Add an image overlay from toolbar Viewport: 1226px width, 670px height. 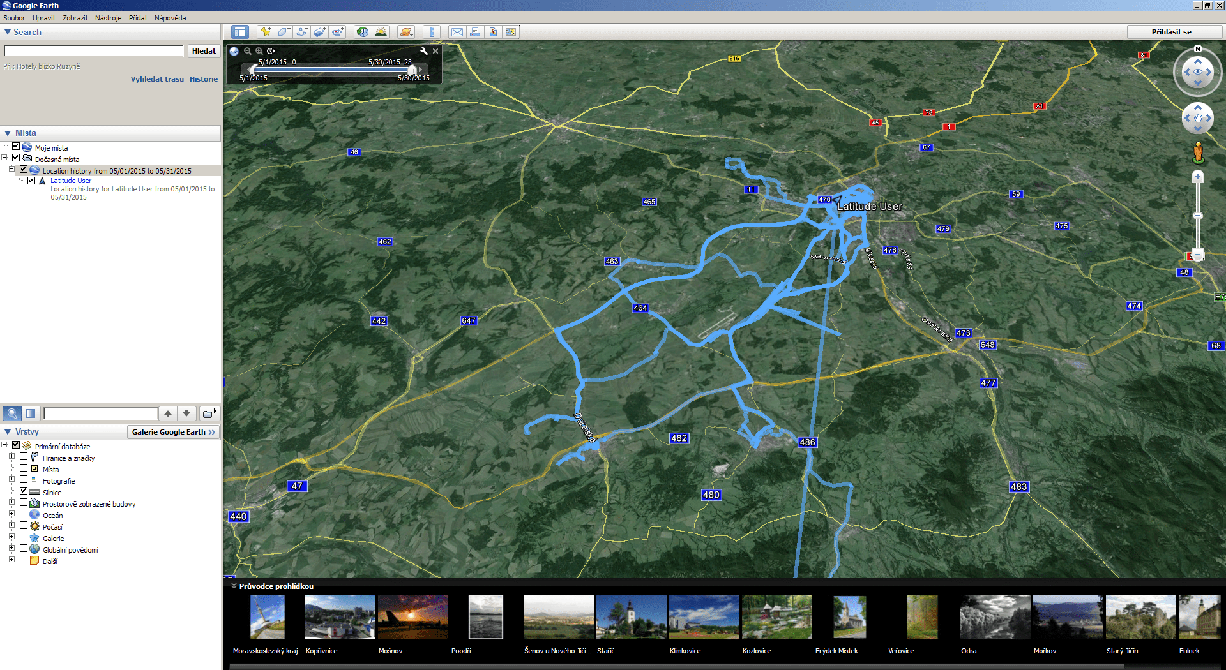coord(319,32)
